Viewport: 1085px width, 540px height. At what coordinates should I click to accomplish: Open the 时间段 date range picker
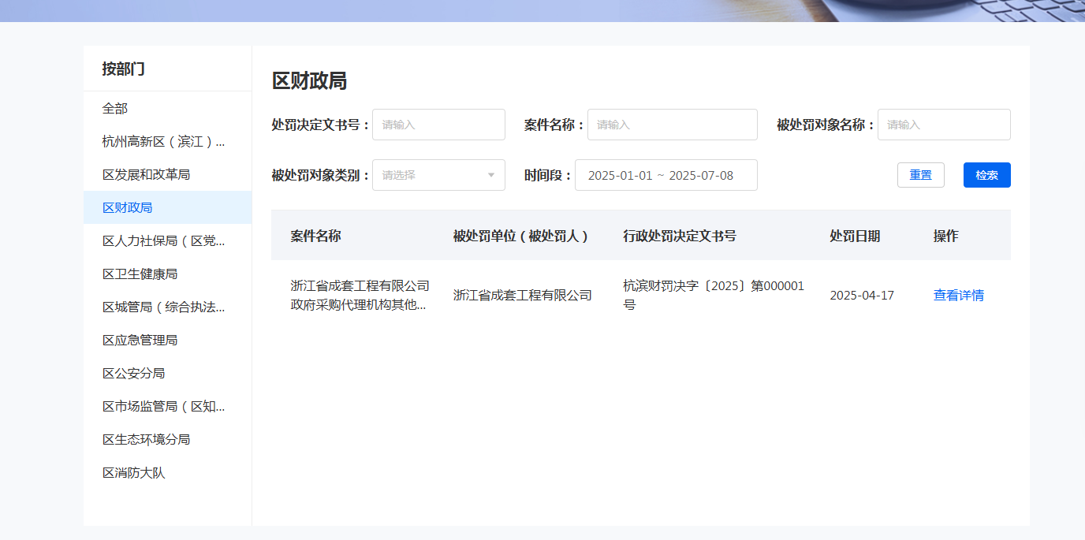[666, 175]
